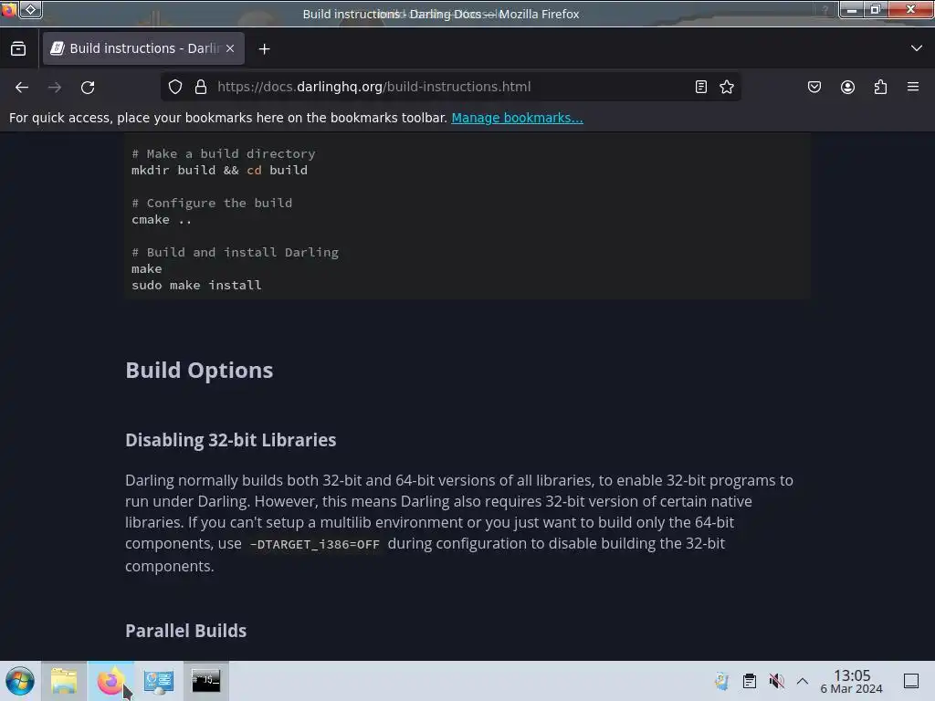Screen dimensions: 935x701
Task: Close the Build instructions tab
Action: [x=230, y=48]
